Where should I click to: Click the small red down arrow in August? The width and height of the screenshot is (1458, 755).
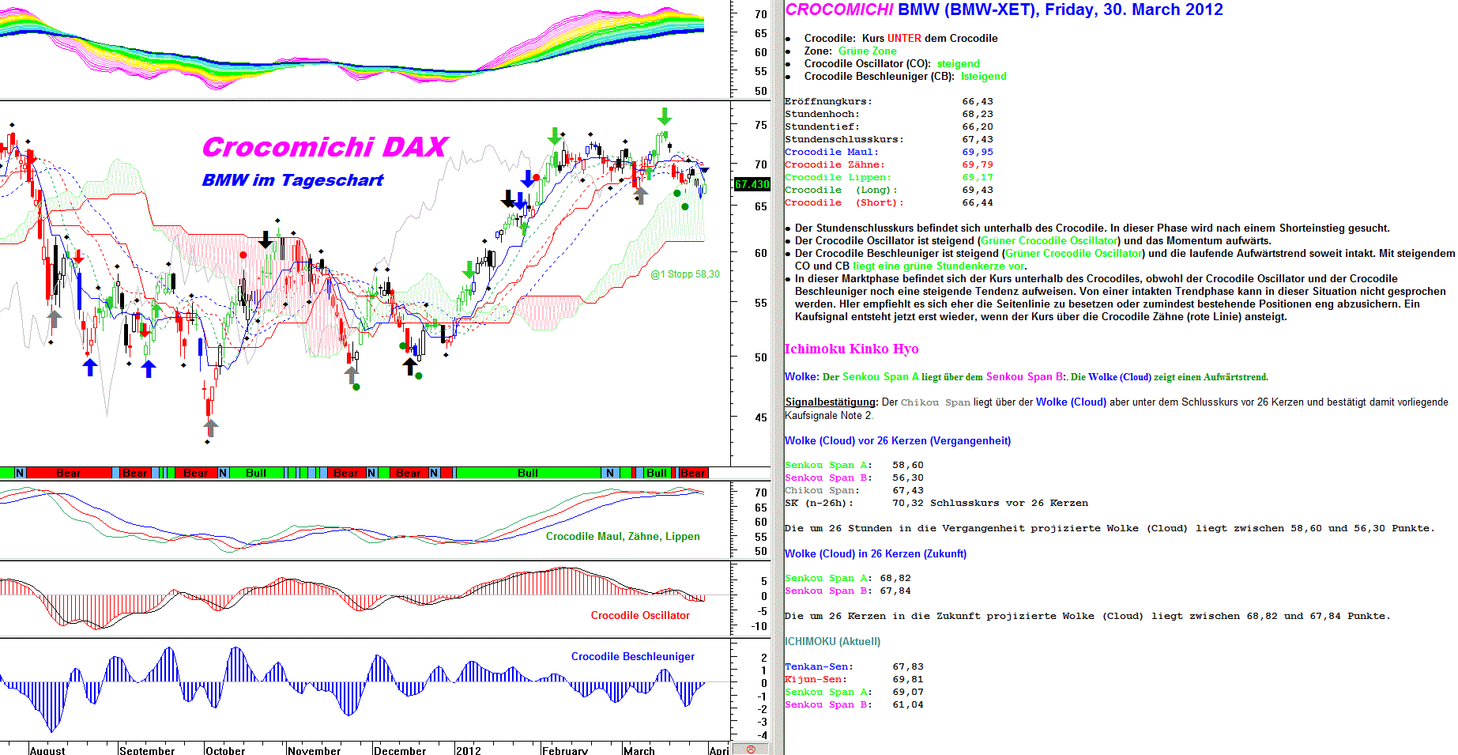pyautogui.click(x=78, y=257)
